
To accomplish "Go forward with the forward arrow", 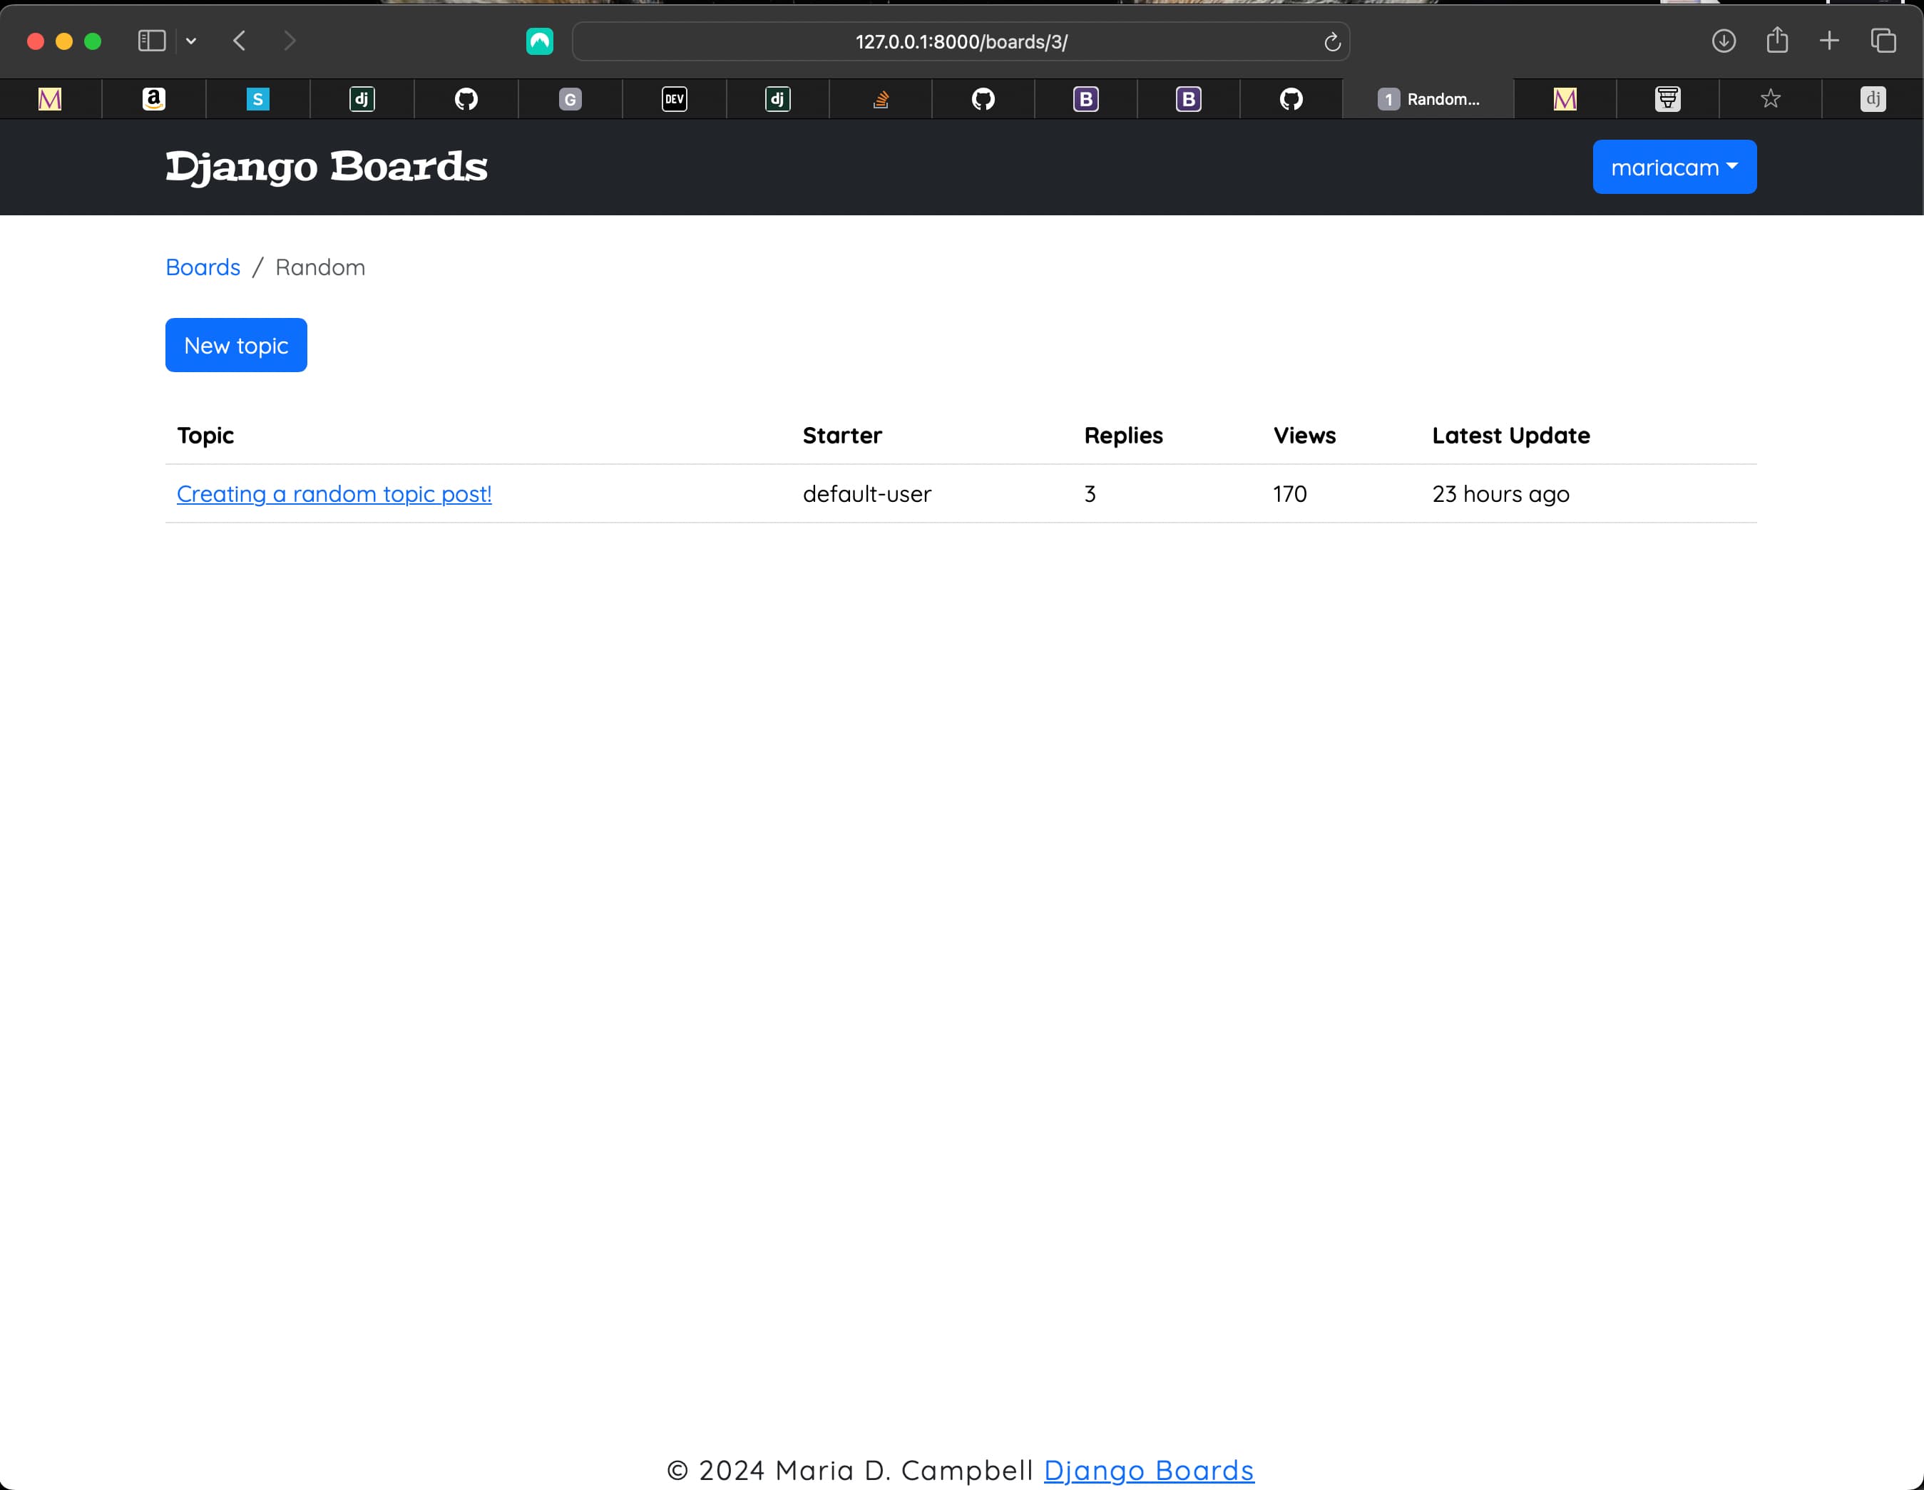I will [290, 41].
